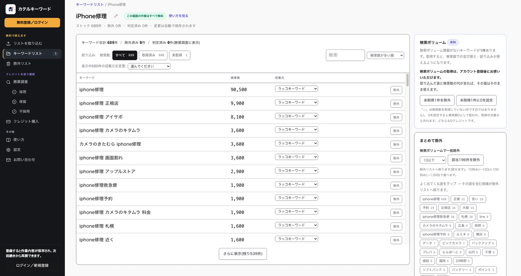Screen dimensions: 521x276
Task: Open the 10以下 volume threshold dropdown
Action: click(433, 160)
